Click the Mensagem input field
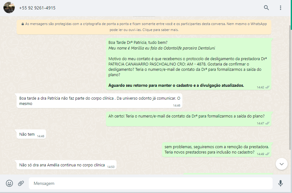The width and height of the screenshot is (292, 193). tap(150, 183)
